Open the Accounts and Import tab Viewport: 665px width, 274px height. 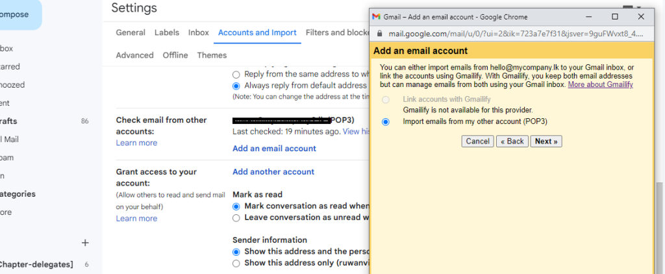257,32
